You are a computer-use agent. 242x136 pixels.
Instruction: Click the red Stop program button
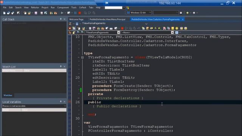80,13
